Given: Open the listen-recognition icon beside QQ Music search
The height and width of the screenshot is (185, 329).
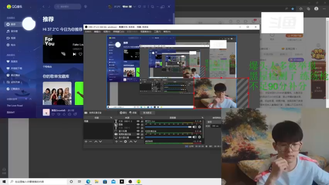Looking at the screenshot, I should [x=86, y=7].
